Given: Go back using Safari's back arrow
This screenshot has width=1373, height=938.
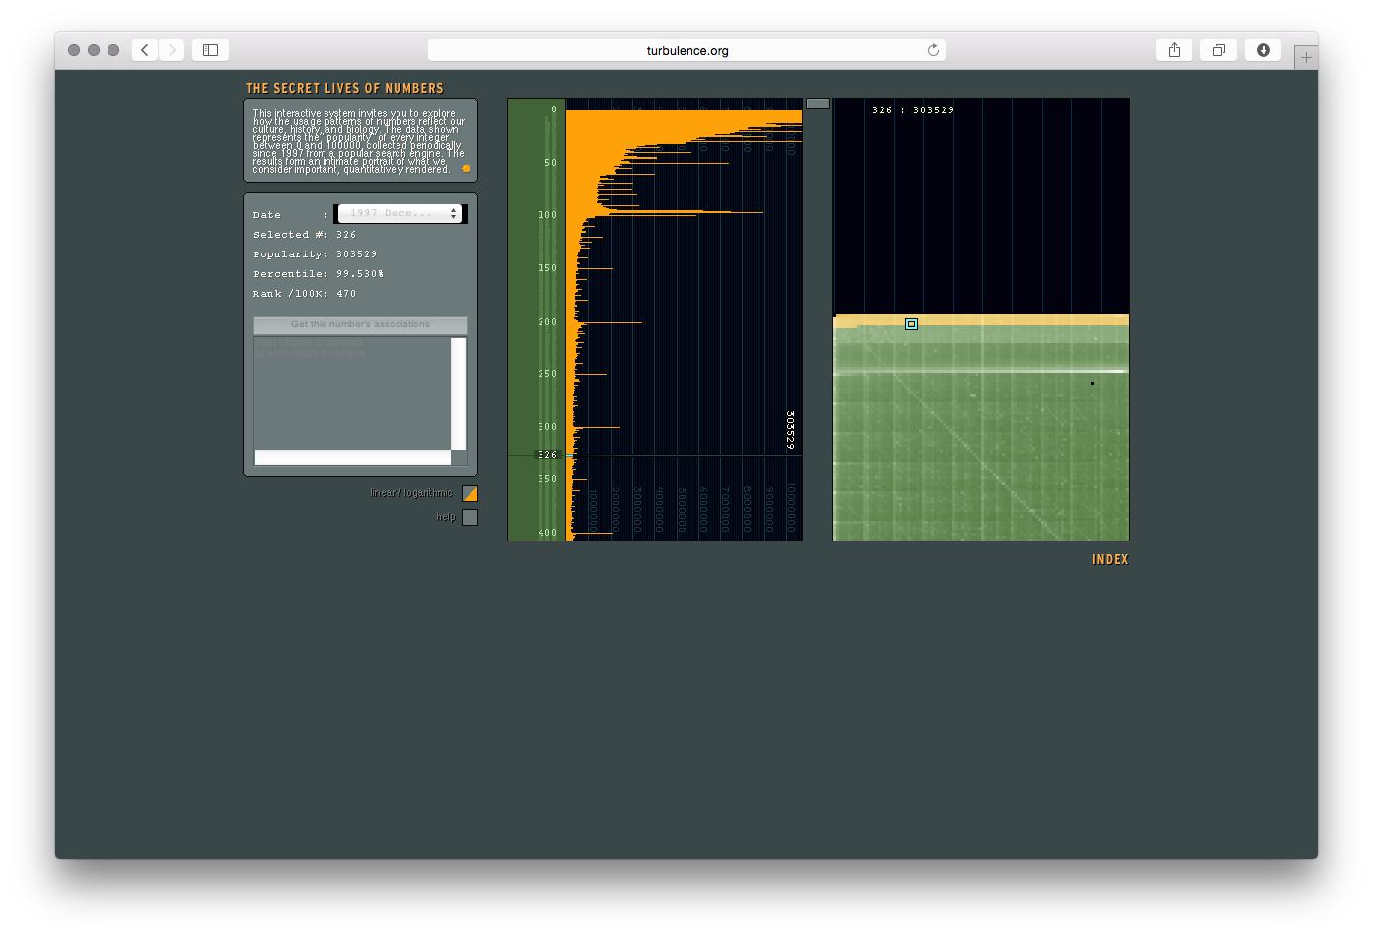Looking at the screenshot, I should [x=145, y=50].
